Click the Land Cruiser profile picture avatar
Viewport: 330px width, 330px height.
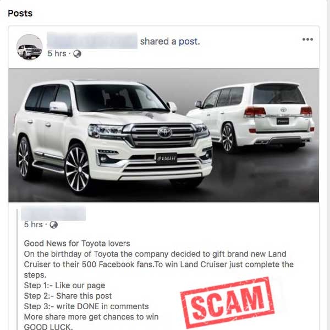tap(29, 47)
